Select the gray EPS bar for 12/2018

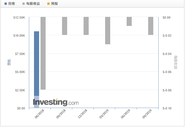[86, 26]
